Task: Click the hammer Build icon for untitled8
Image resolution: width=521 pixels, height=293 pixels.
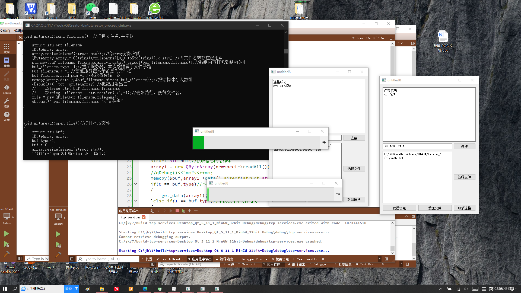Action: 7,254
